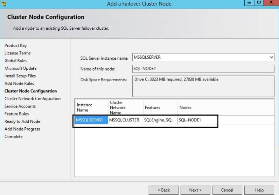Viewport: 279px width, 195px height.
Task: Select the Install Setup Files step
Action: (x=20, y=76)
